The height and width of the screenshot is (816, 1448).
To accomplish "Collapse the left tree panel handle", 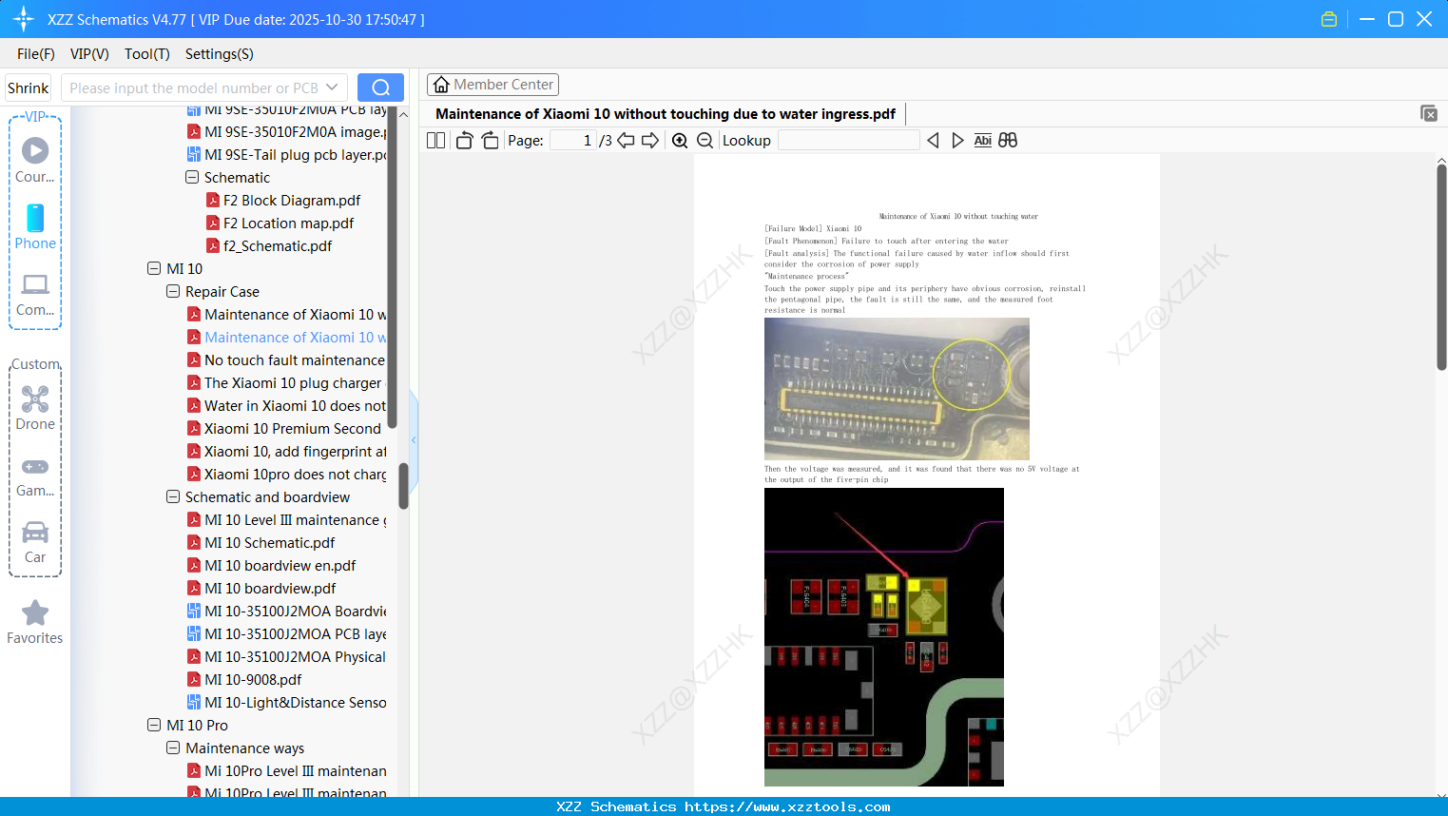I will click(414, 439).
